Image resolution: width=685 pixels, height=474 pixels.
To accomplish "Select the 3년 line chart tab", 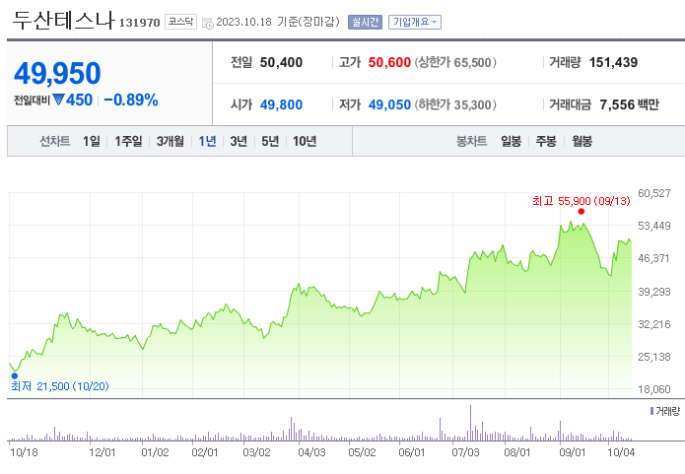I will [x=239, y=141].
